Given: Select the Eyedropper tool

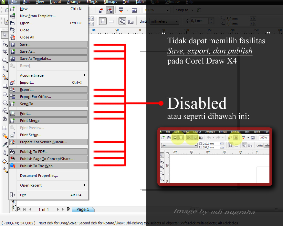Looking at the screenshot, I should tap(4, 145).
